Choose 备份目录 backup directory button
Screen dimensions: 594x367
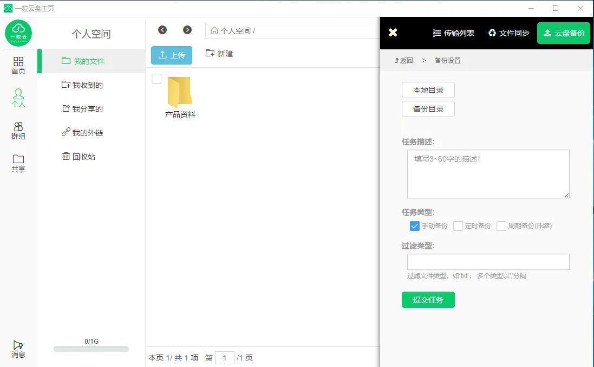[x=428, y=109]
